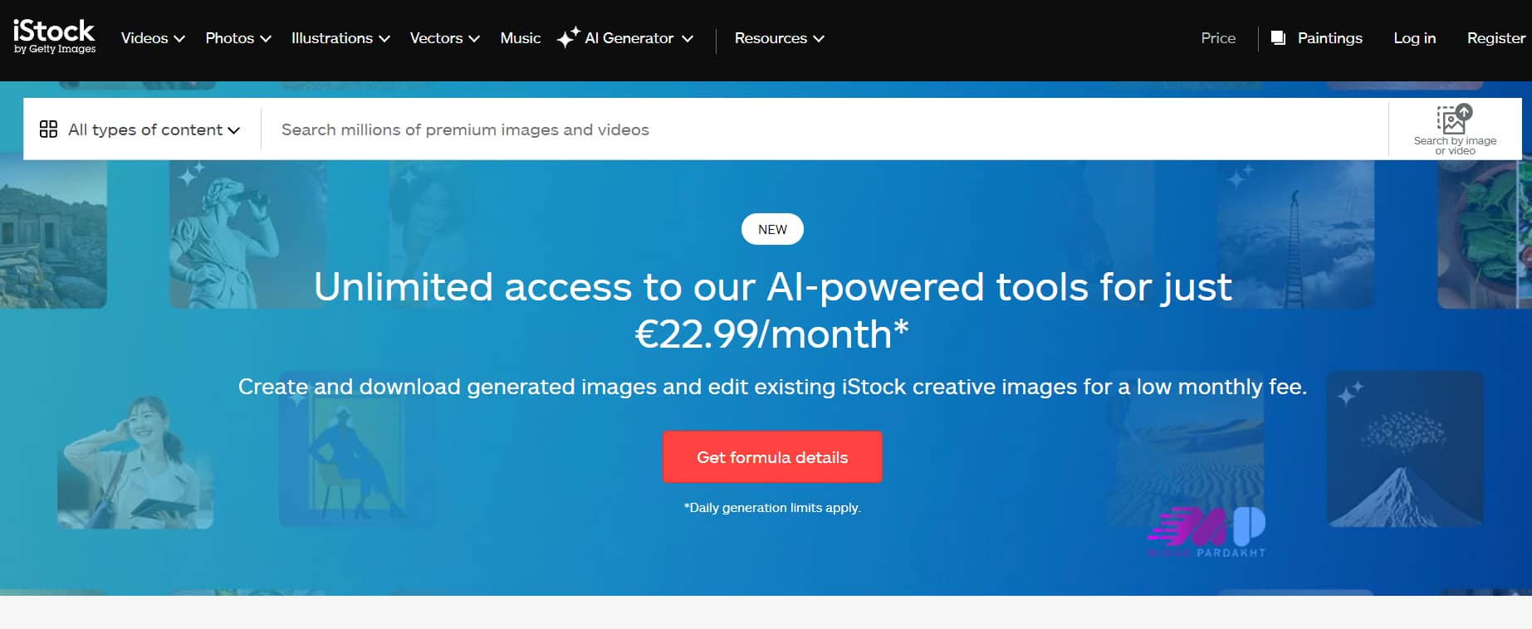The image size is (1532, 629).
Task: Click the mountain with birds thumbnail
Action: [1405, 449]
